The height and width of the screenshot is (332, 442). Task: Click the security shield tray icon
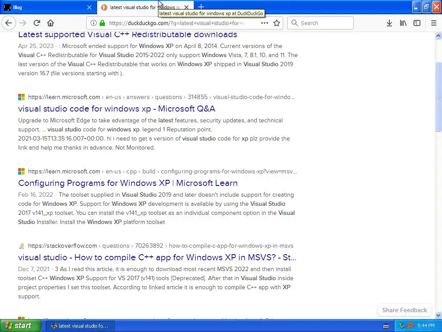click(402, 326)
